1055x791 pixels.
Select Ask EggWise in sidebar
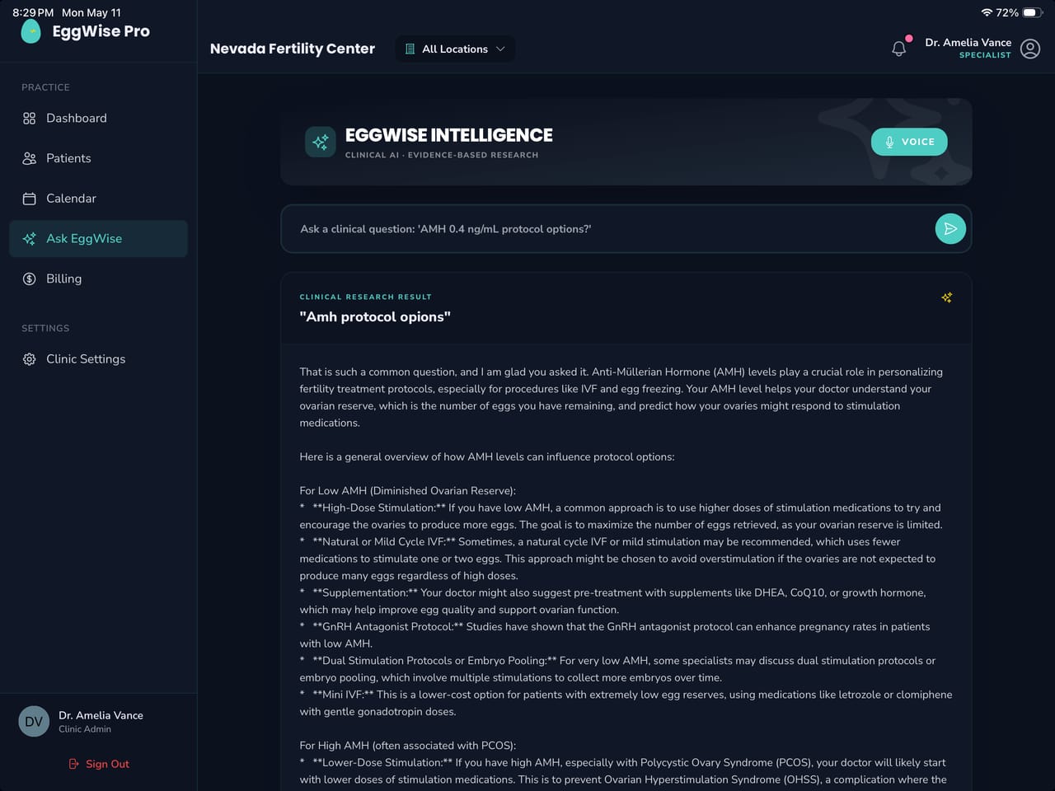click(x=98, y=239)
